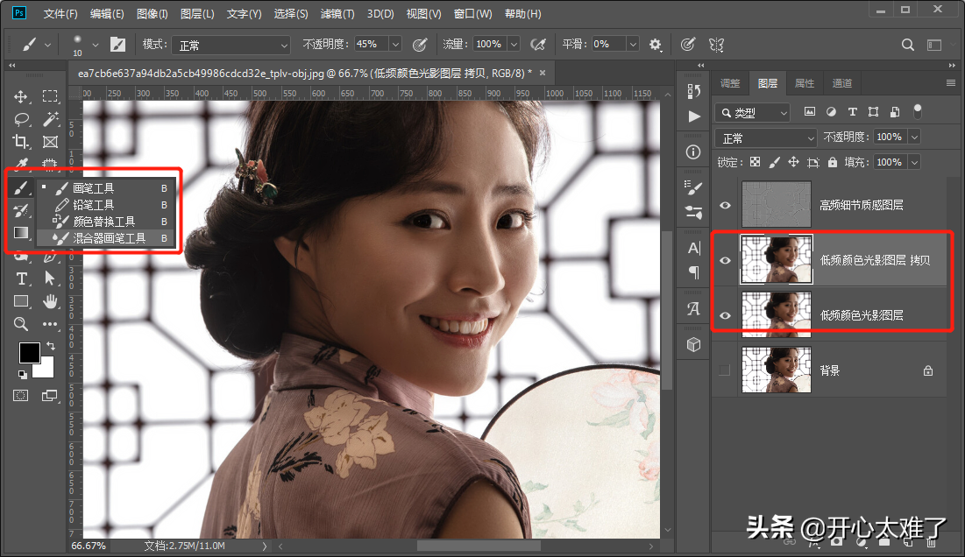
Task: Select the Crop tool
Action: 20,141
